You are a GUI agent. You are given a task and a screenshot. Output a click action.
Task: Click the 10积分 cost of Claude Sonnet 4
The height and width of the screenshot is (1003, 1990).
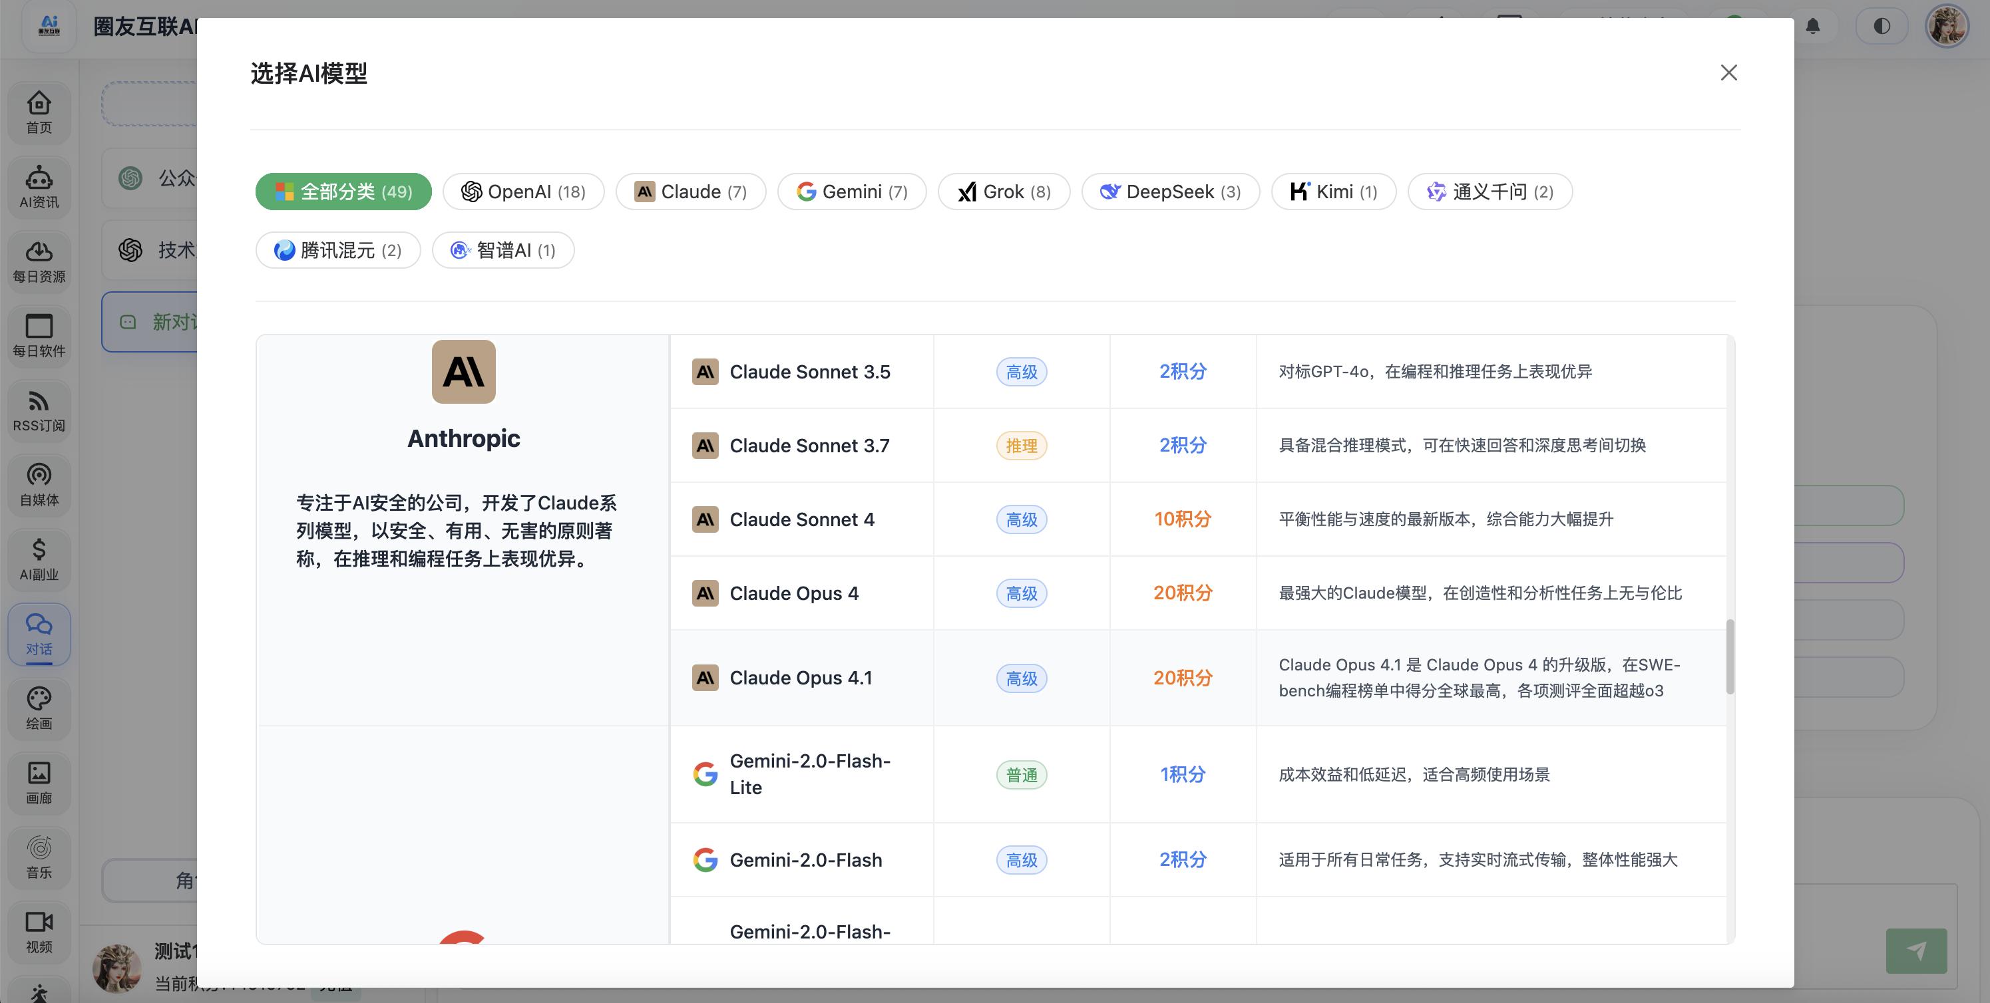(x=1183, y=519)
